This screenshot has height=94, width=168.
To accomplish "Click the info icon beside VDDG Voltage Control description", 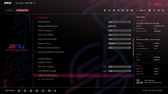I will click(39, 79).
